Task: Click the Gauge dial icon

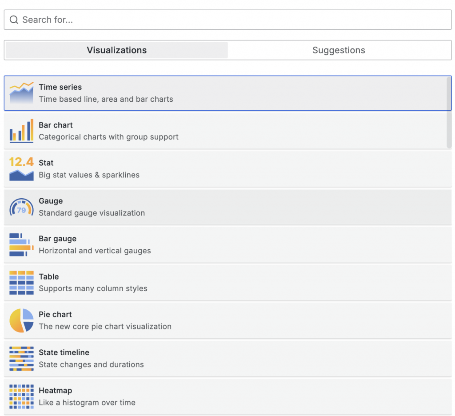Action: [x=21, y=207]
